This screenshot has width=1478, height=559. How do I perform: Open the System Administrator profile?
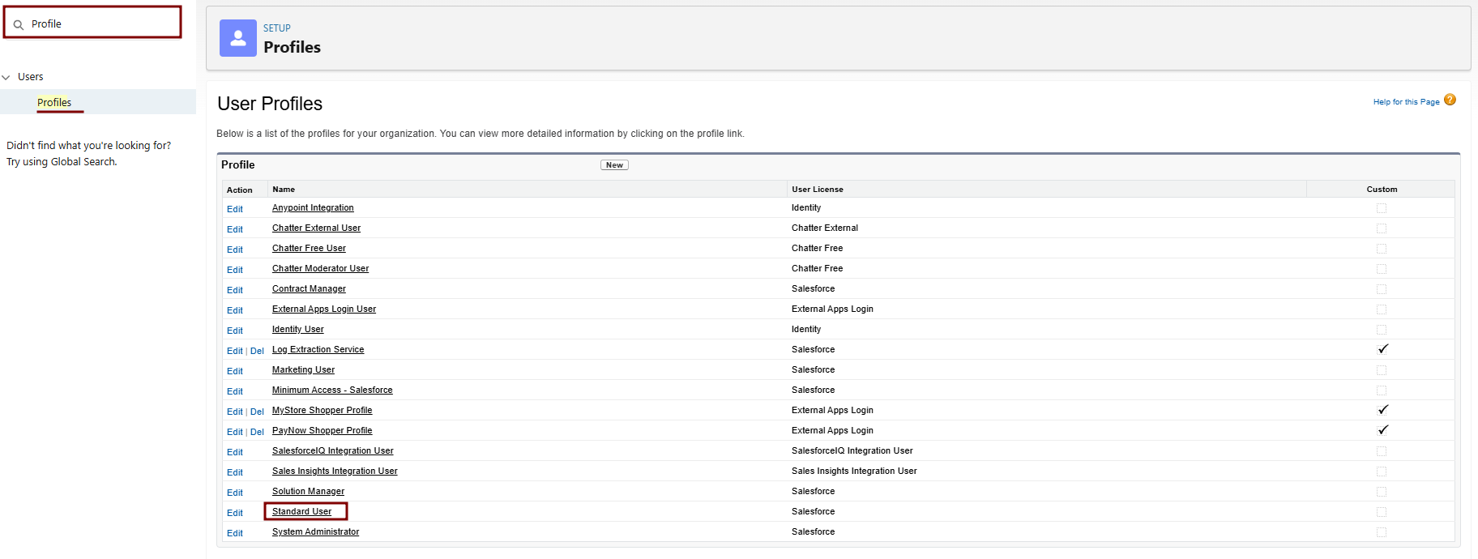pos(315,531)
